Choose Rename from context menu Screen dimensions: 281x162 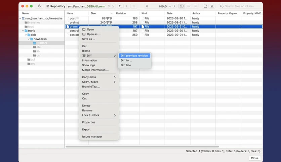(99, 110)
